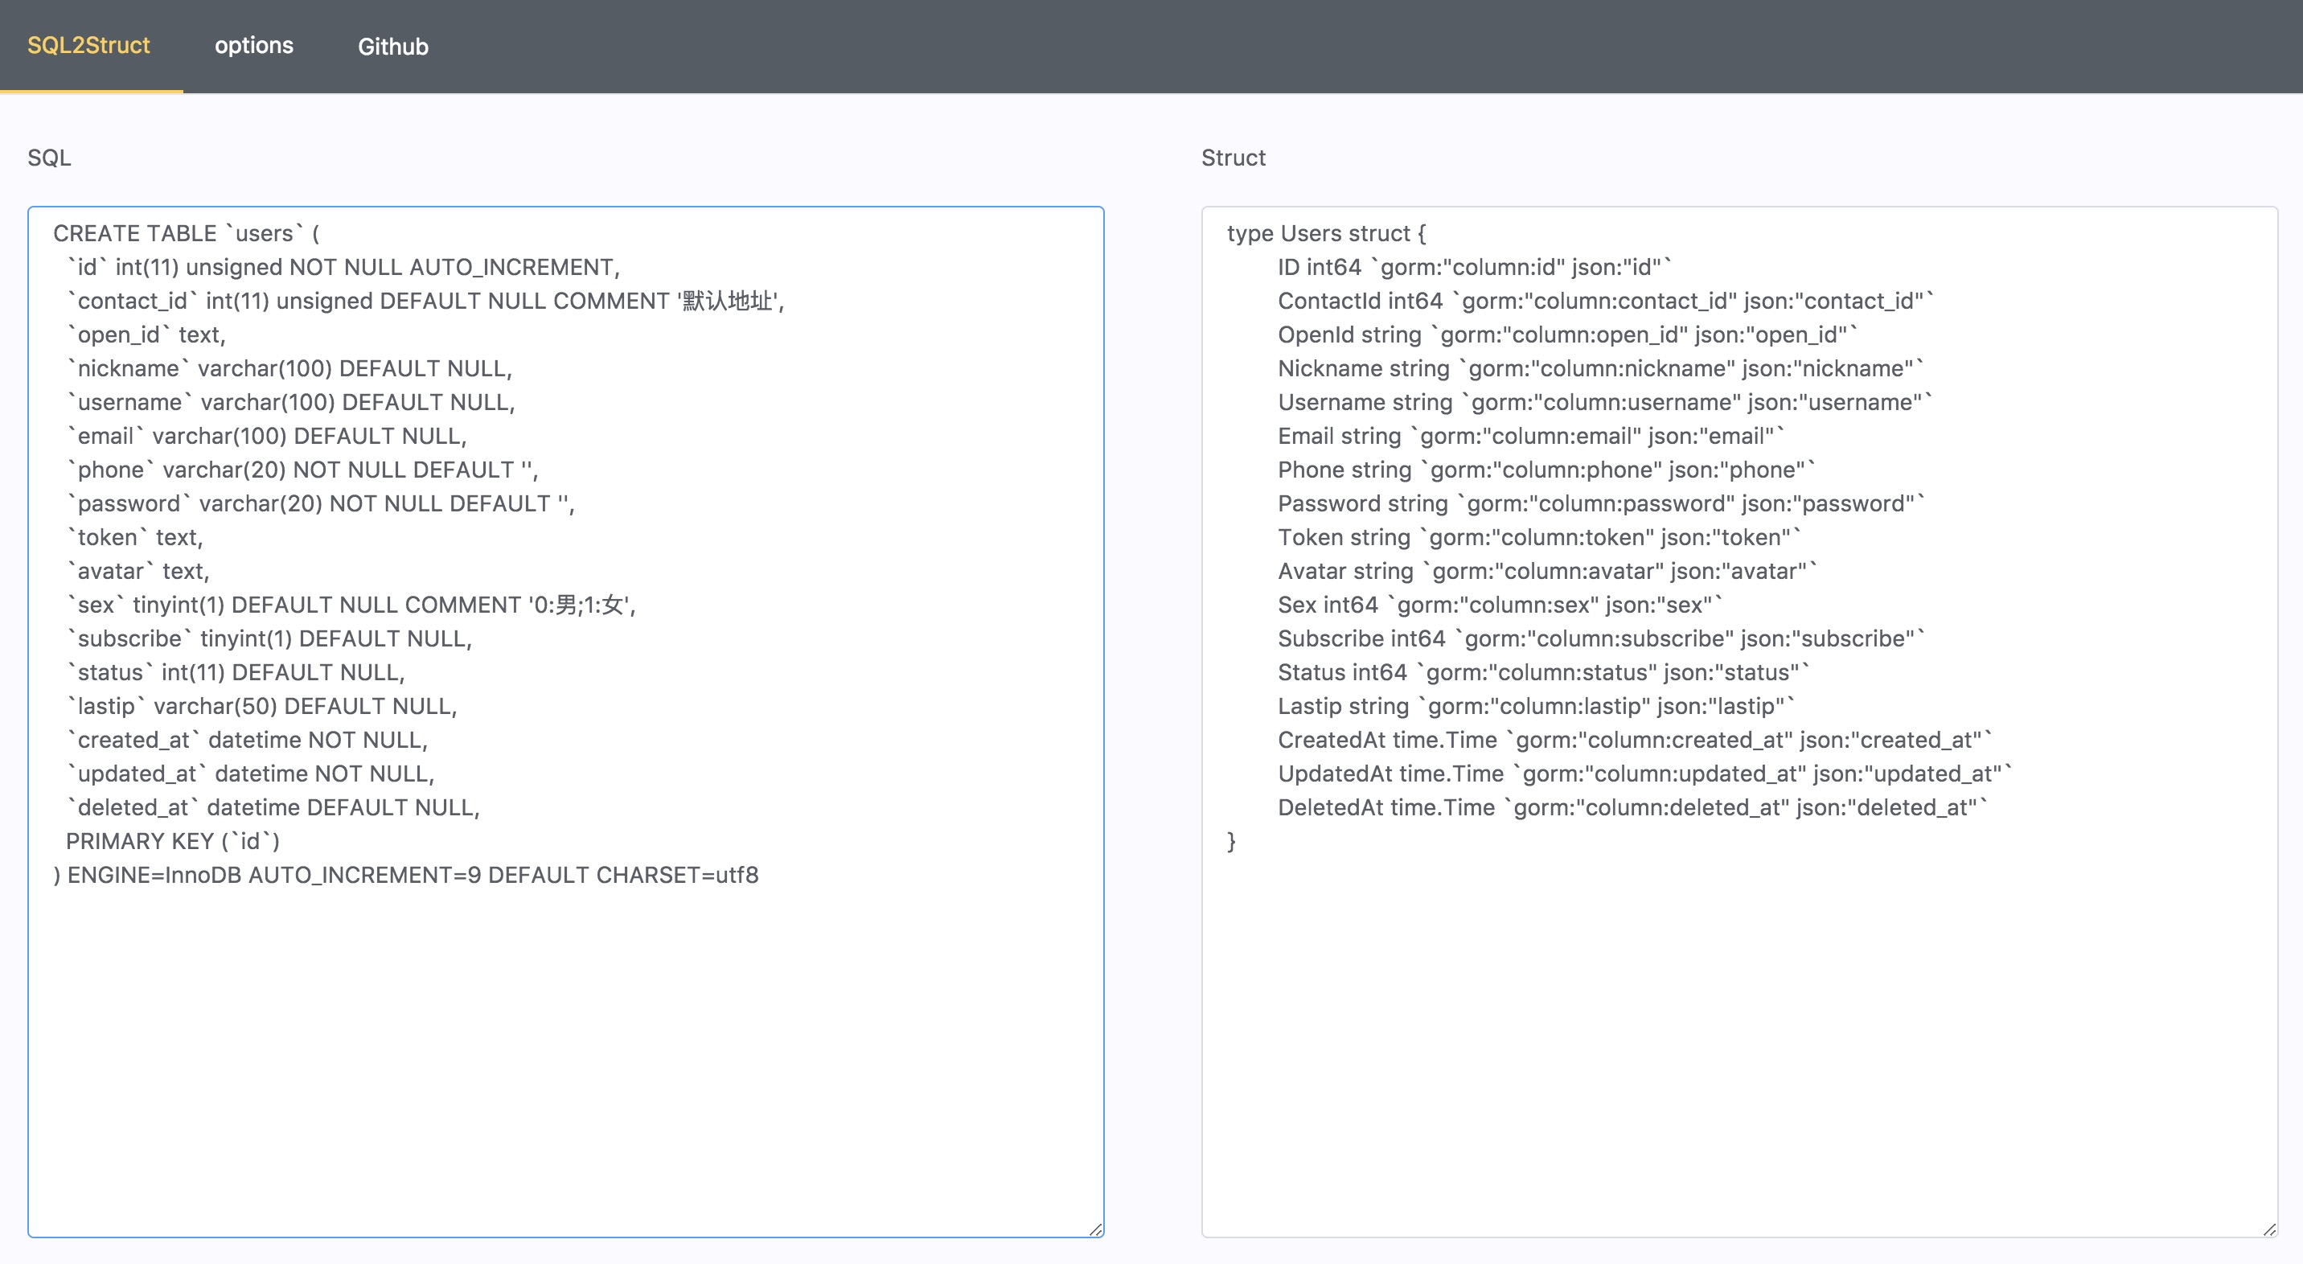Click the 'CreatedAt time.Time' struct field
This screenshot has height=1264, width=2303.
coord(1636,741)
